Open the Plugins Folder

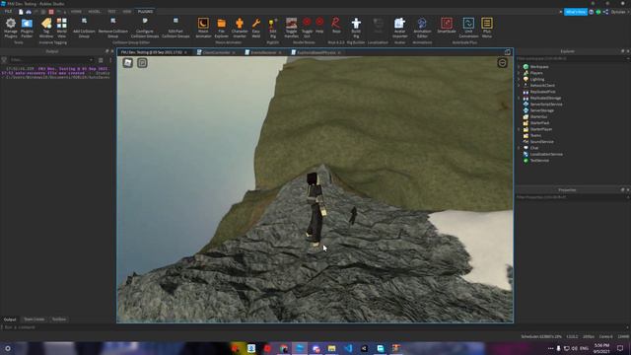(27, 28)
